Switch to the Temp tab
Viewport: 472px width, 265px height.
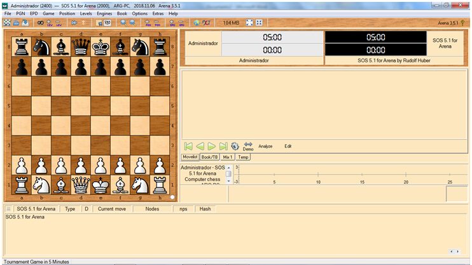(243, 157)
